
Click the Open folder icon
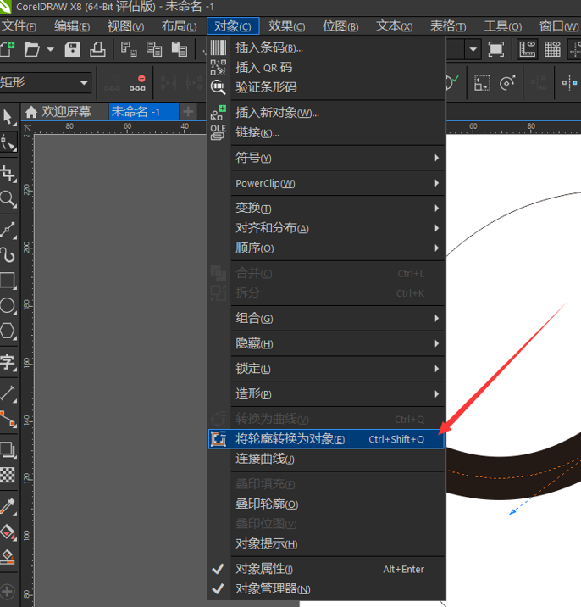pos(31,49)
